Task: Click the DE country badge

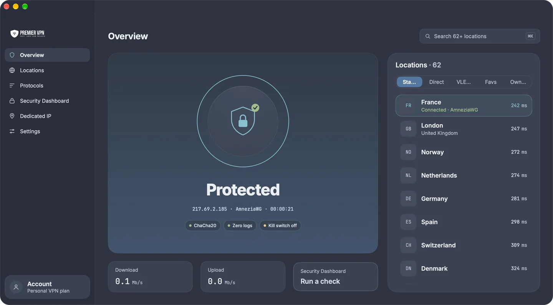Action: point(408,199)
